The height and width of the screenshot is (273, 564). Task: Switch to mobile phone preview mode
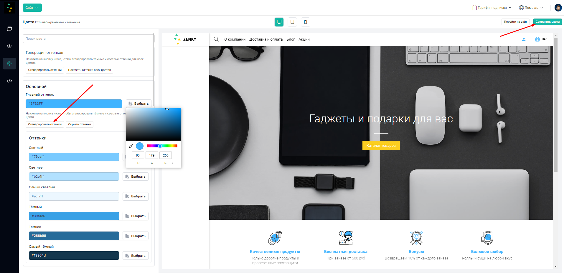click(x=305, y=22)
